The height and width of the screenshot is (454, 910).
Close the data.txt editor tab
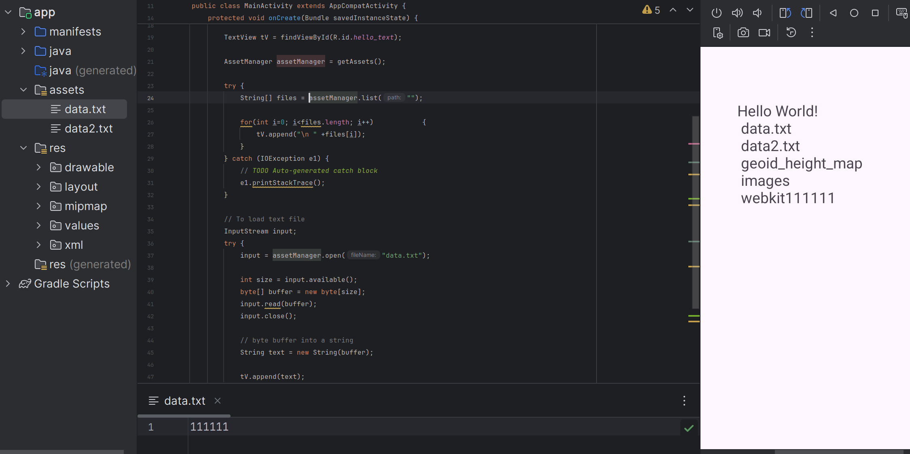pyautogui.click(x=218, y=401)
